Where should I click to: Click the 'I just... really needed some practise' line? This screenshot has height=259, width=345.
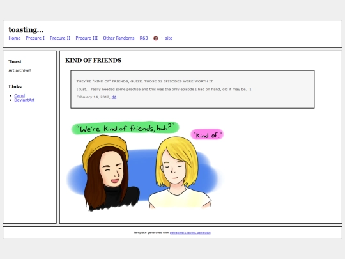tap(164, 89)
